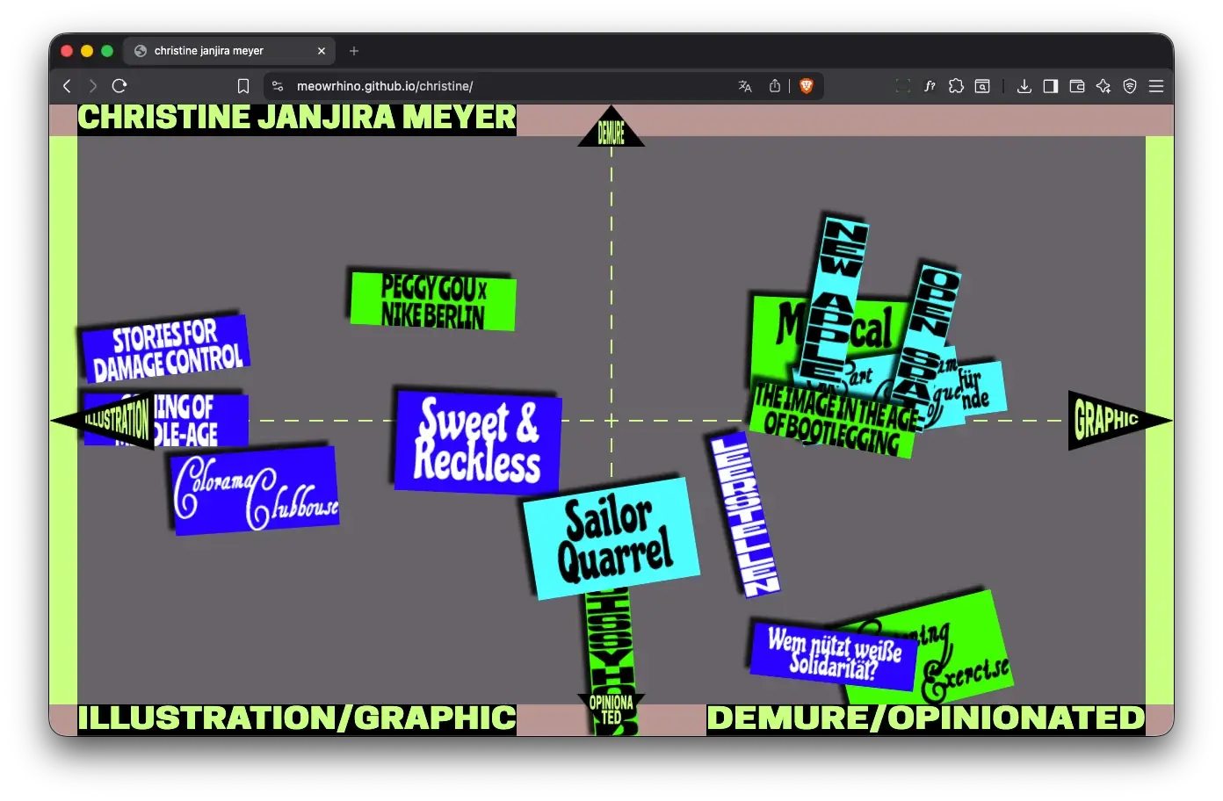This screenshot has width=1223, height=801.
Task: Open the Sailor Quarrel card
Action: pyautogui.click(x=612, y=539)
